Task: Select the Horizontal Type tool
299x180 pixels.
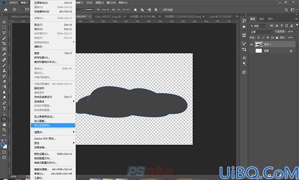Action: click(4, 108)
